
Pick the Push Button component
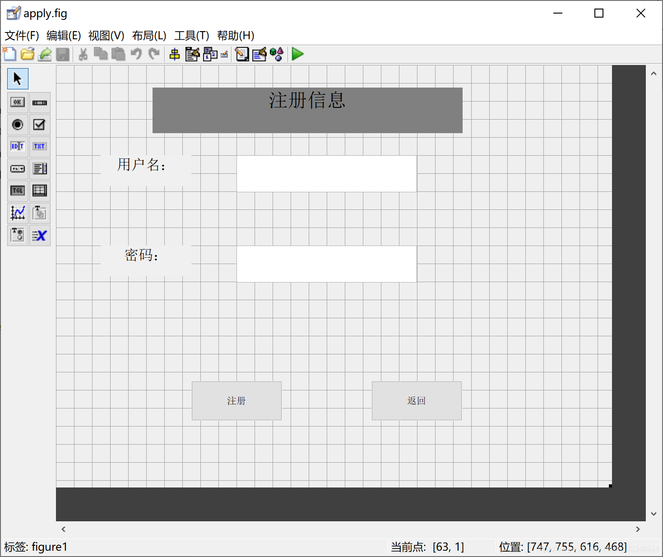18,102
